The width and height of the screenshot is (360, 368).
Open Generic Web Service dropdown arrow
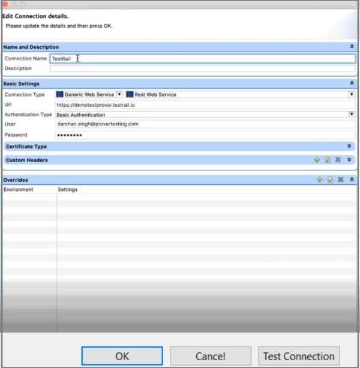click(x=119, y=94)
